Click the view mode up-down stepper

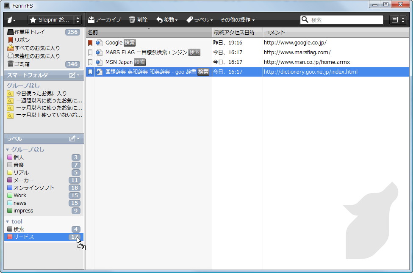point(403,20)
